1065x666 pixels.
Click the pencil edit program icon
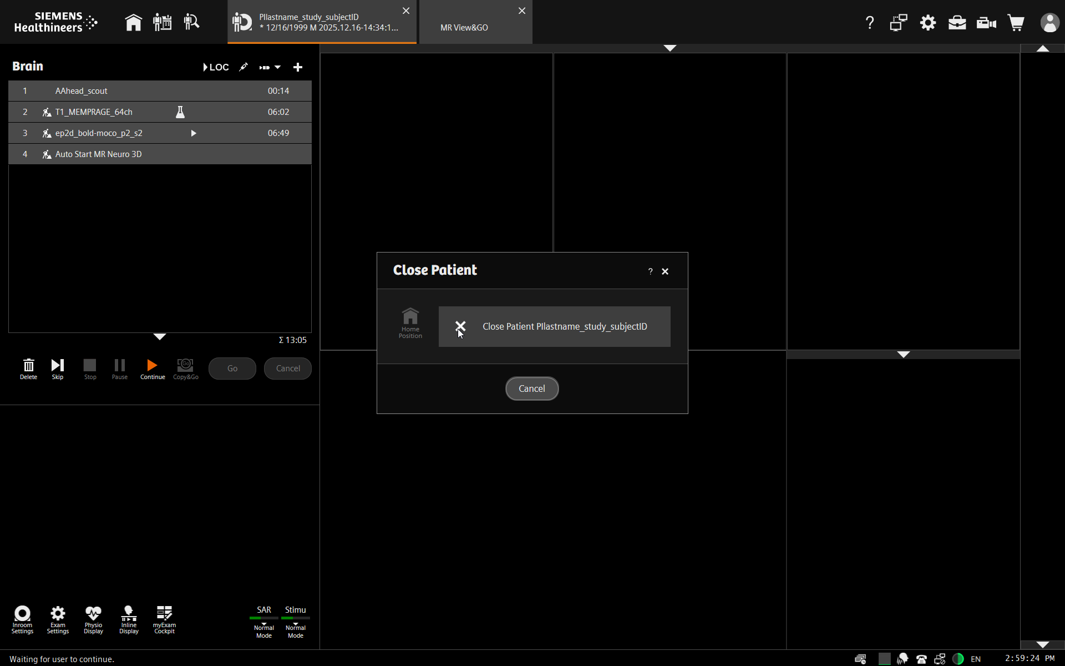(244, 67)
